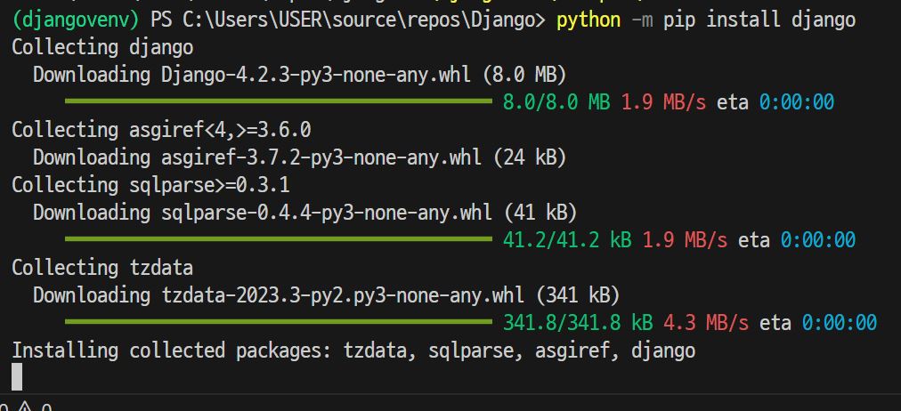
Task: Click the yellow 'python' command word
Action: 588,20
